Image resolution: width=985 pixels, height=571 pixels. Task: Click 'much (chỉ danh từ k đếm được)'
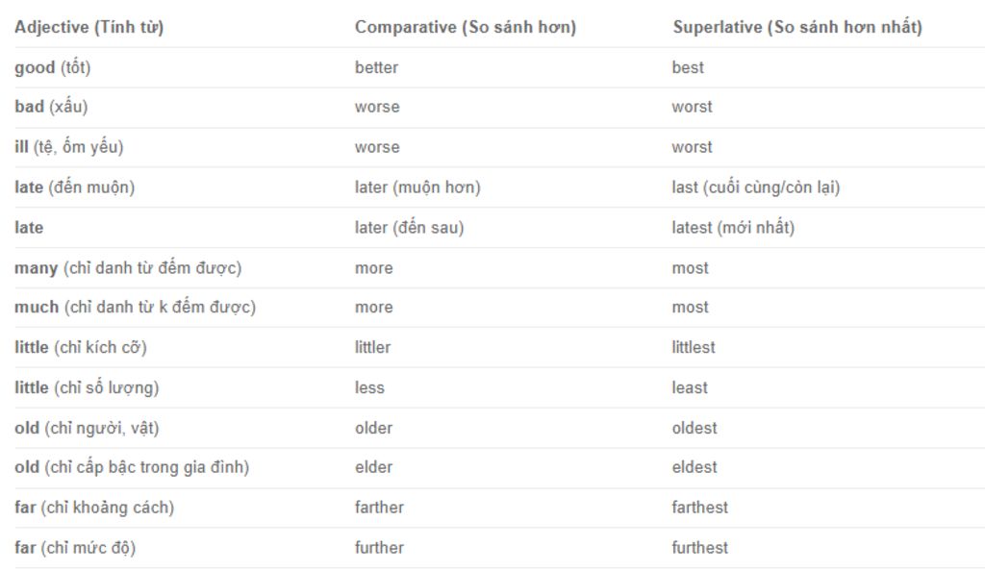pos(135,308)
